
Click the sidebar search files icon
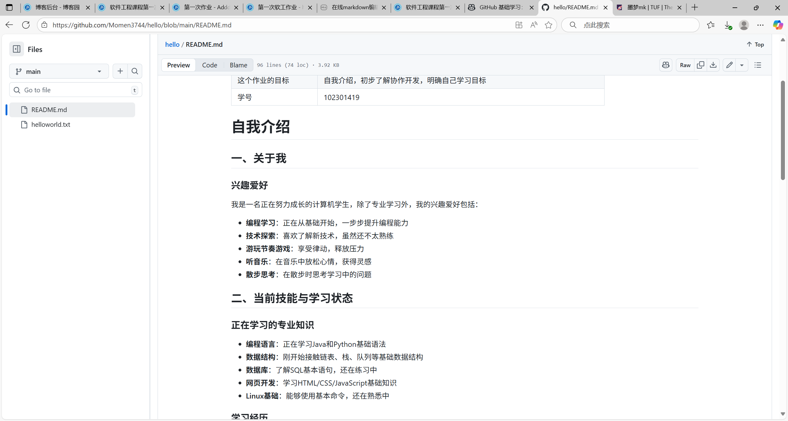coord(135,71)
